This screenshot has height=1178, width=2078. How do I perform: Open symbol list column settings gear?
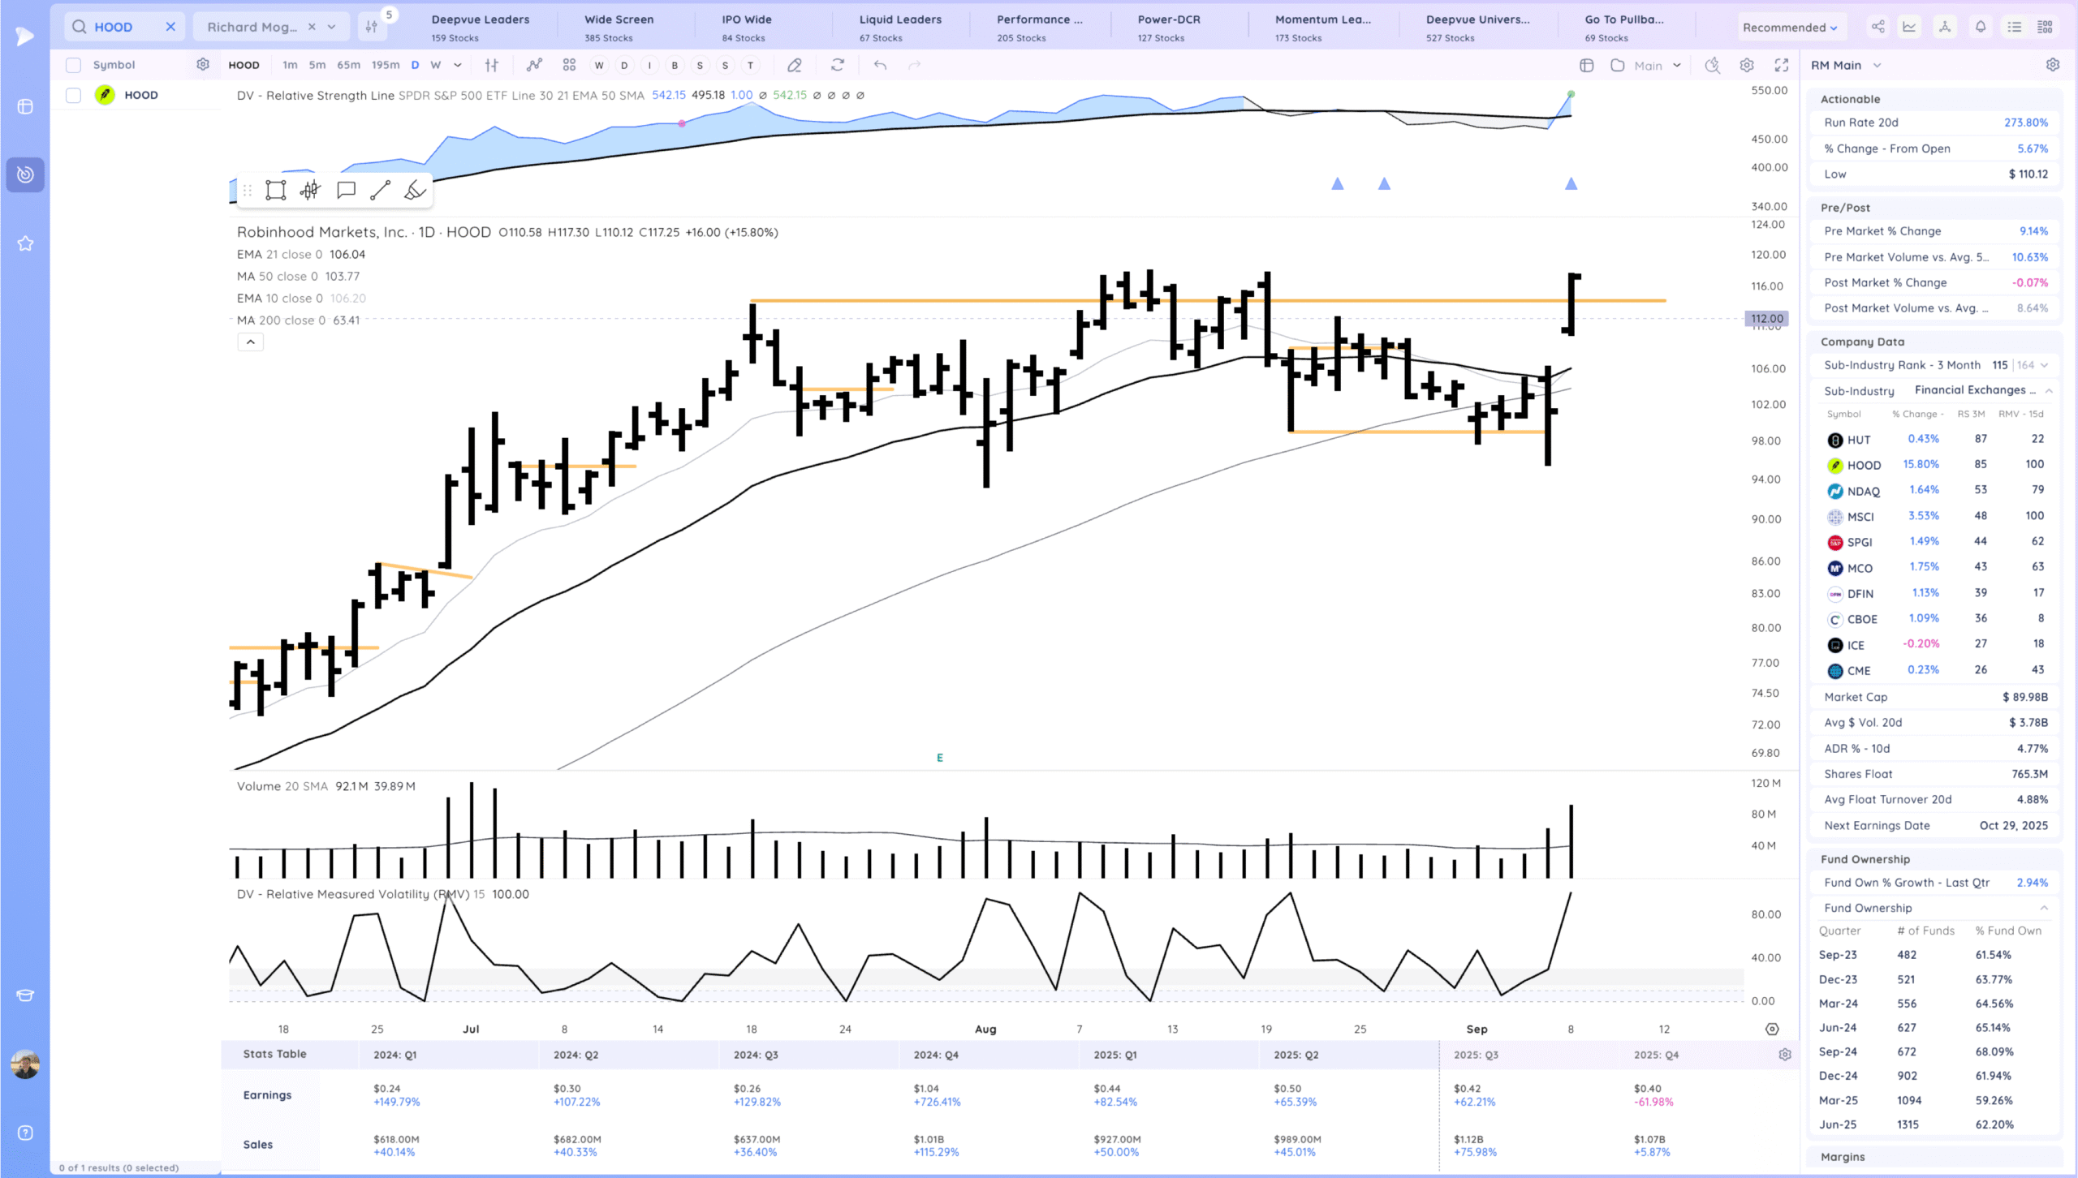203,64
